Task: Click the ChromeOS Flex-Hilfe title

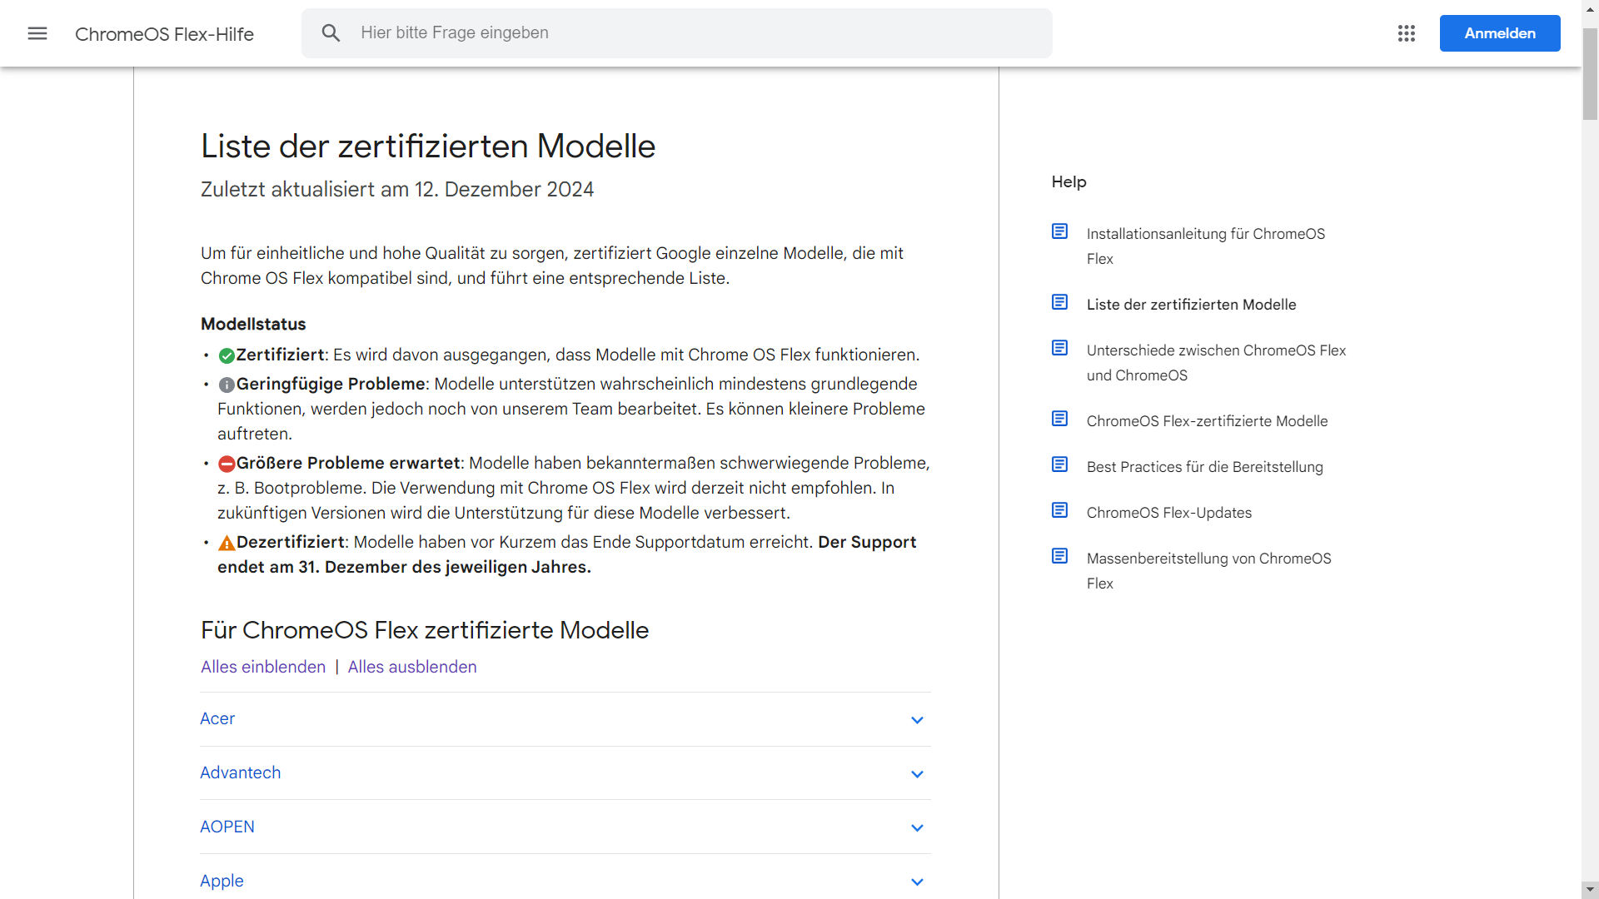Action: pyautogui.click(x=164, y=34)
